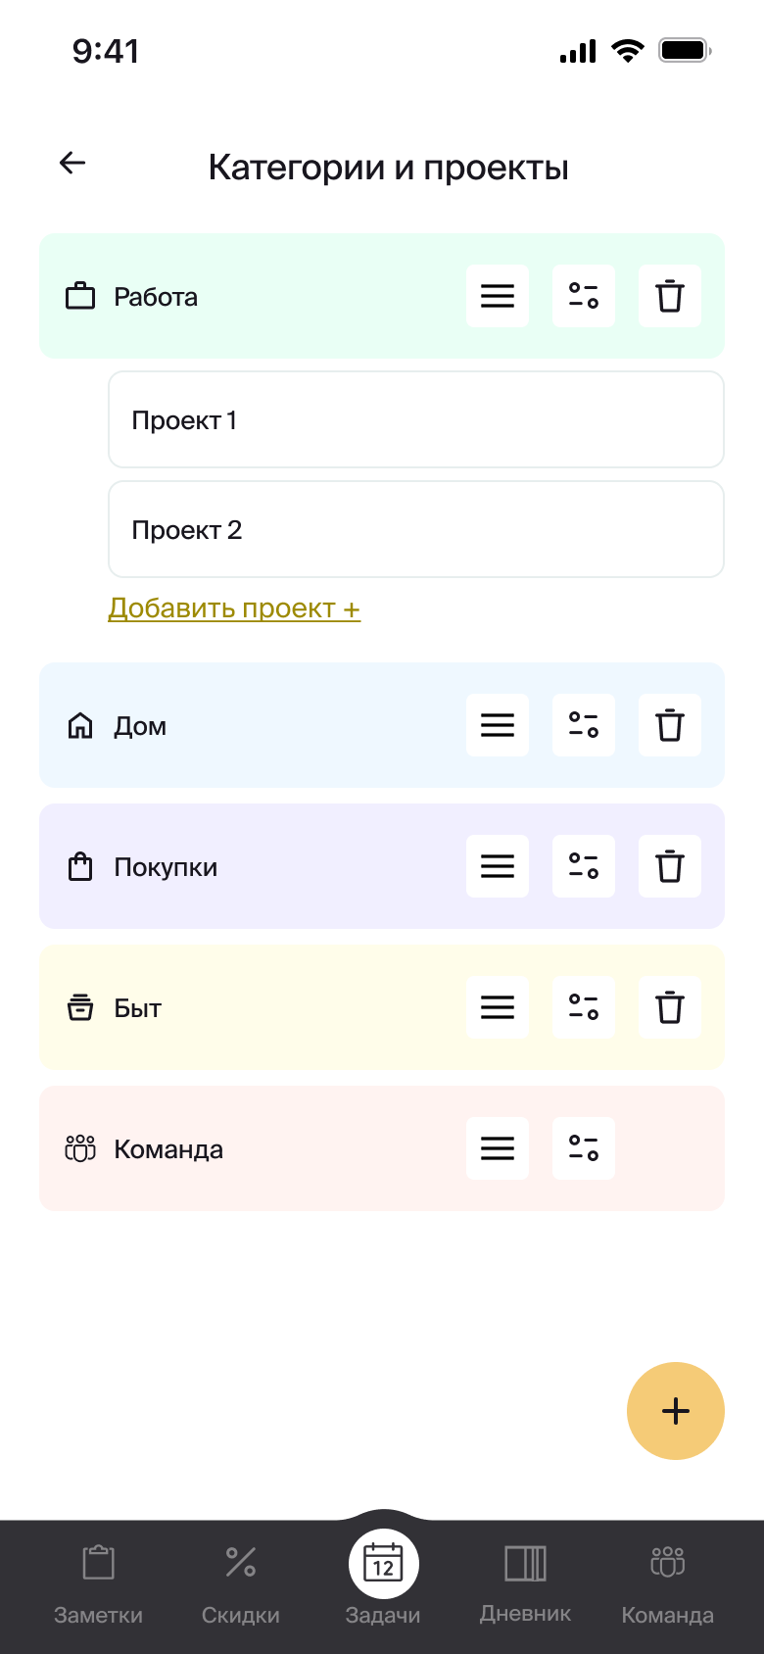
Task: Click the reorder handle on Покупки
Action: pyautogui.click(x=498, y=866)
